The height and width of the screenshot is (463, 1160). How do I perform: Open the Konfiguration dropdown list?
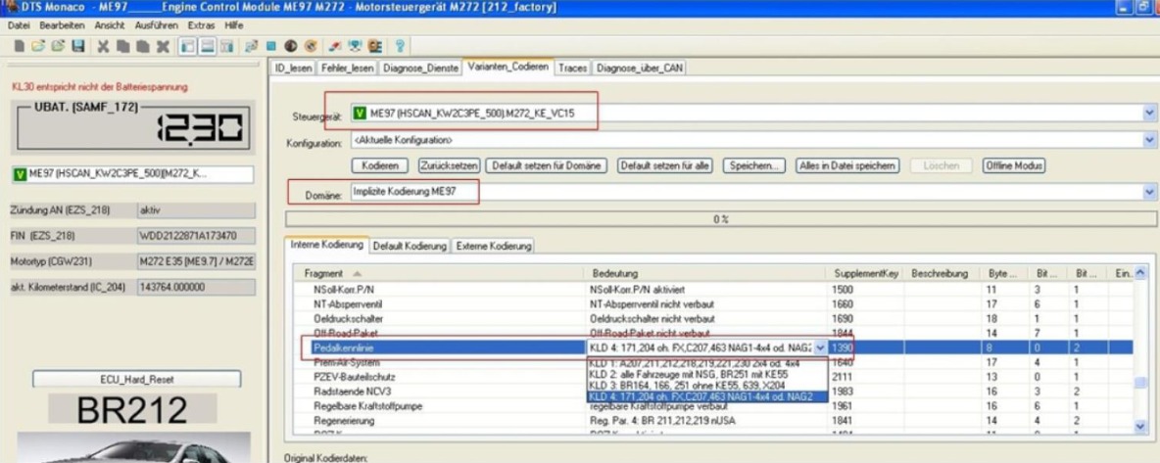pyautogui.click(x=1149, y=140)
